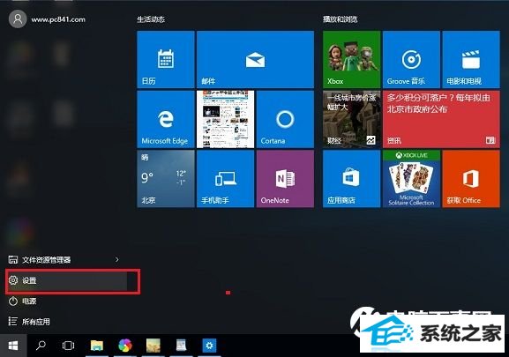Open Task View on the taskbar
Image resolution: width=509 pixels, height=357 pixels.
(68, 346)
